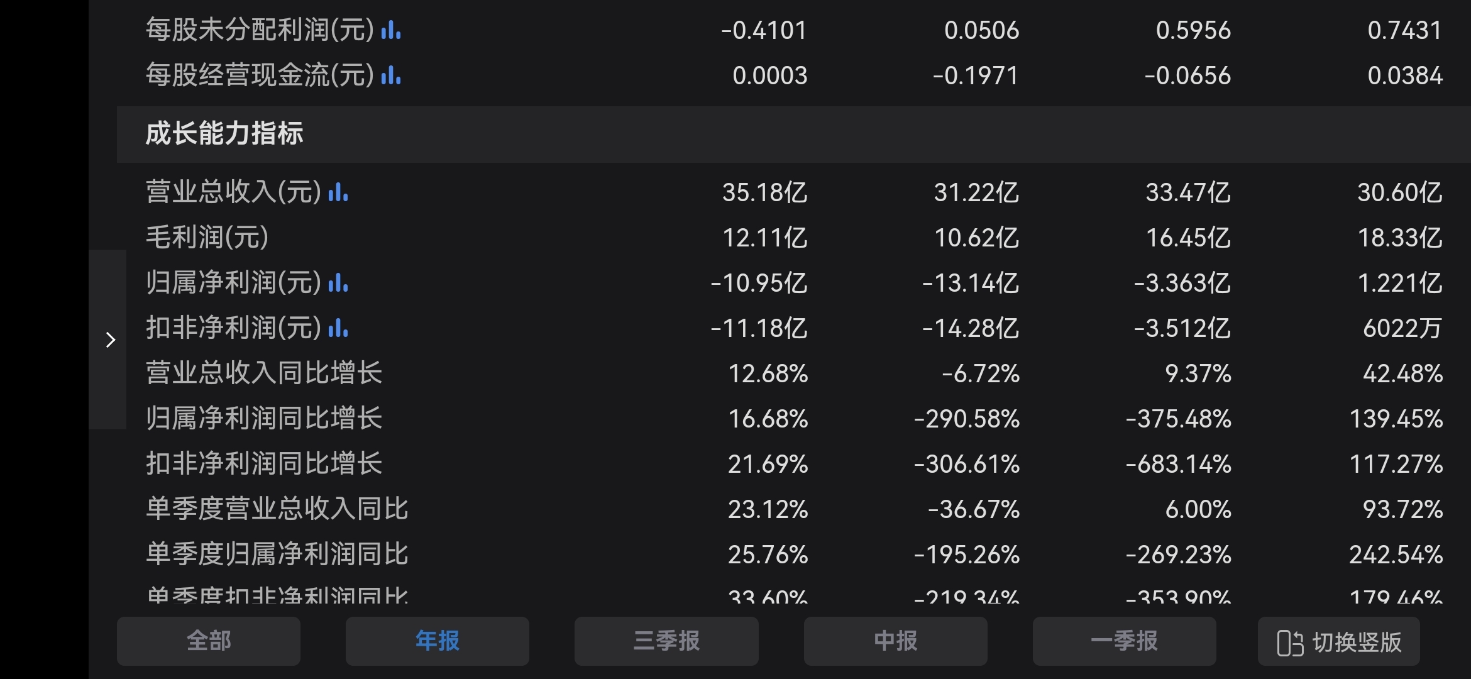The image size is (1471, 679).
Task: Open the 一季报 first-quarter tab
Action: pyautogui.click(x=1124, y=641)
